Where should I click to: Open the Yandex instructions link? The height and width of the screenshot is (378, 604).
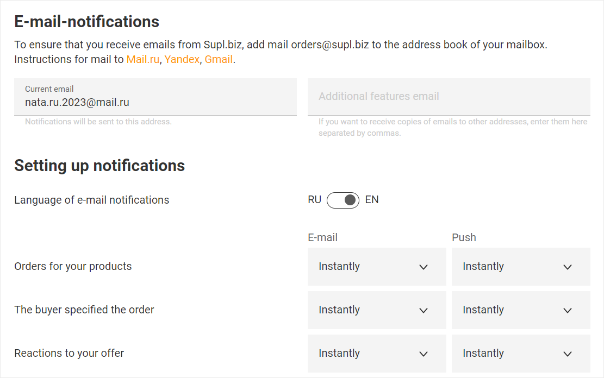pyautogui.click(x=182, y=59)
